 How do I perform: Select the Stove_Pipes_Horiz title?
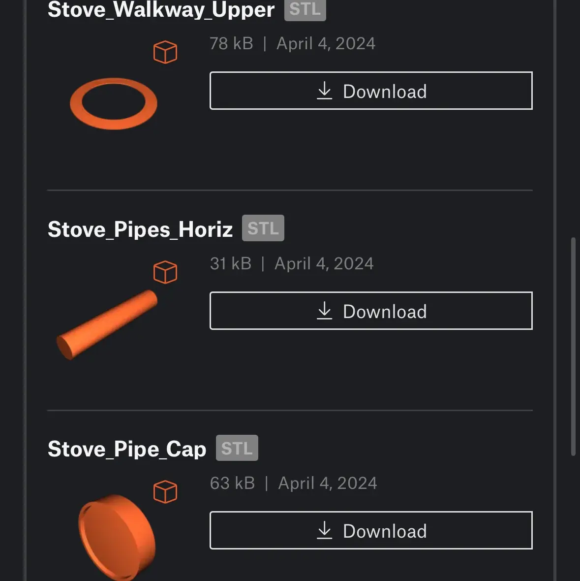pos(140,229)
